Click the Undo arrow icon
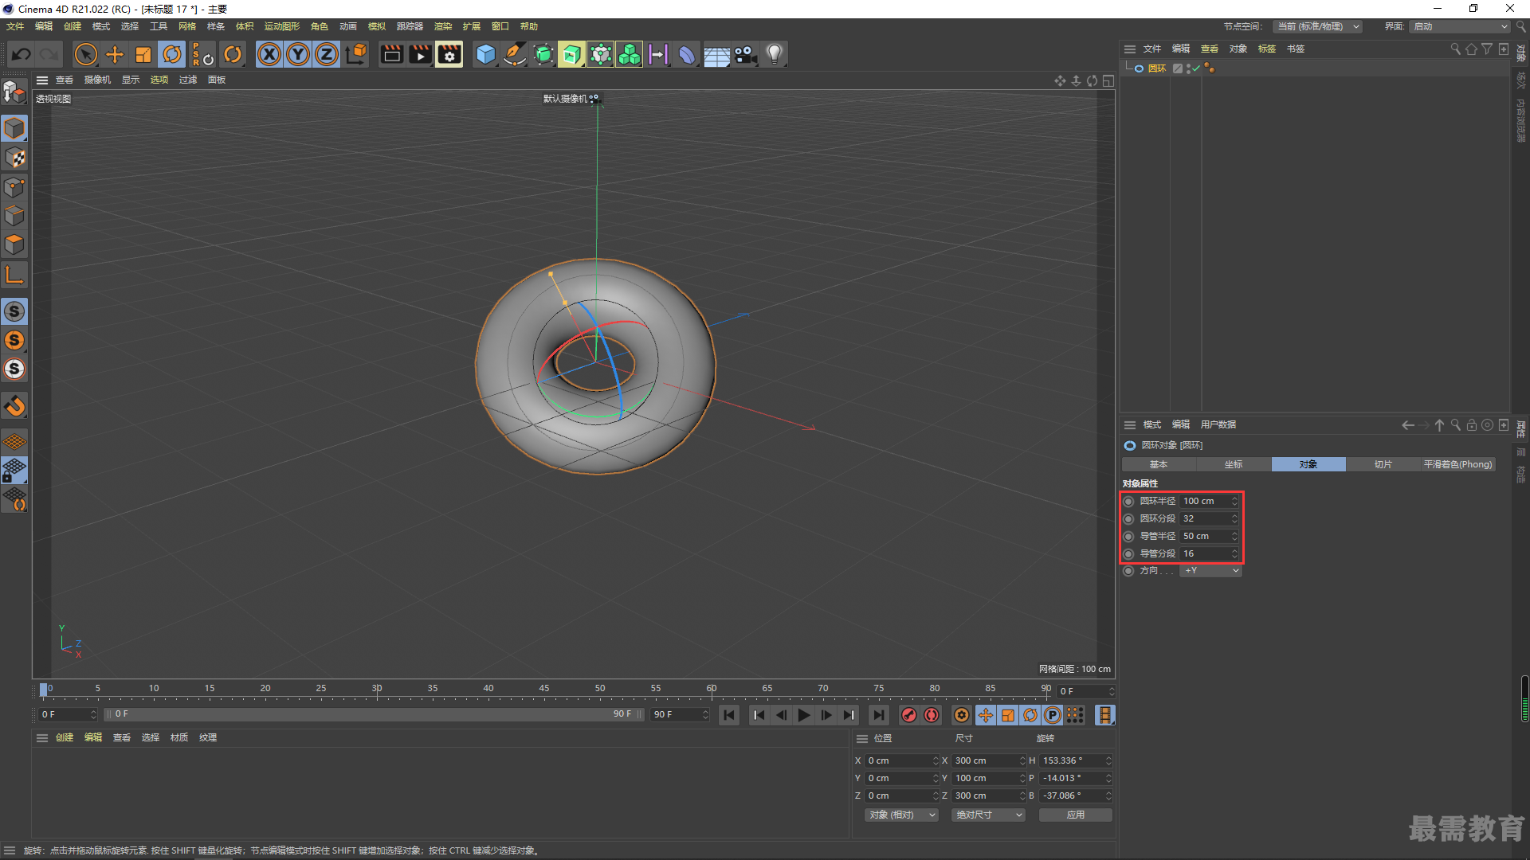 [22, 54]
